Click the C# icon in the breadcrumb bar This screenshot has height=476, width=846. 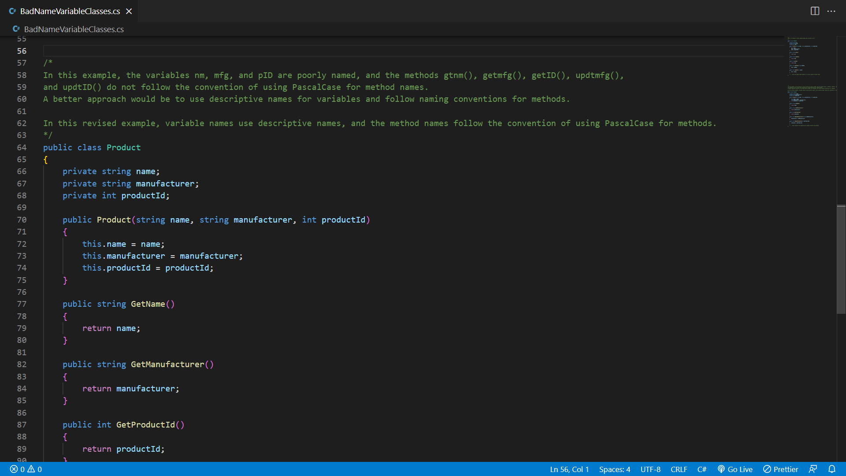pos(16,29)
